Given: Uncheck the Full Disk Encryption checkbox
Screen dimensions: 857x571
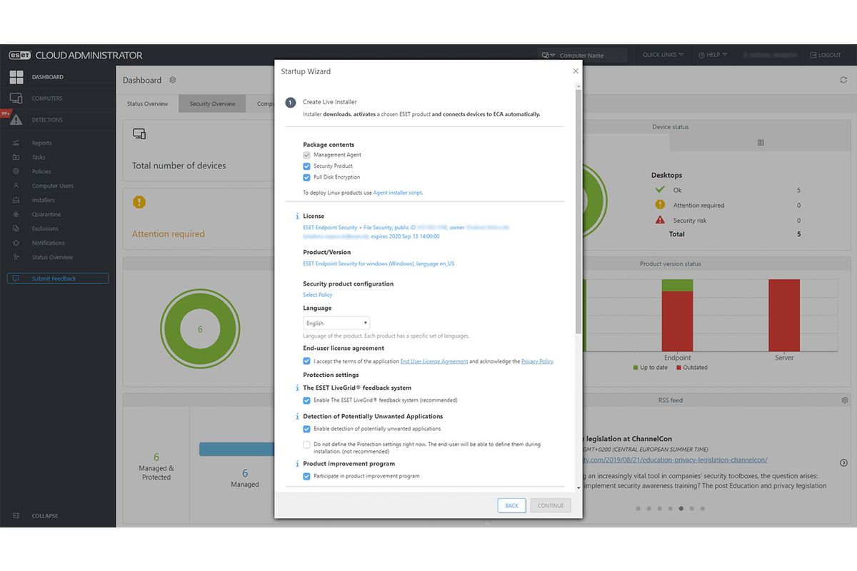Looking at the screenshot, I should (307, 177).
